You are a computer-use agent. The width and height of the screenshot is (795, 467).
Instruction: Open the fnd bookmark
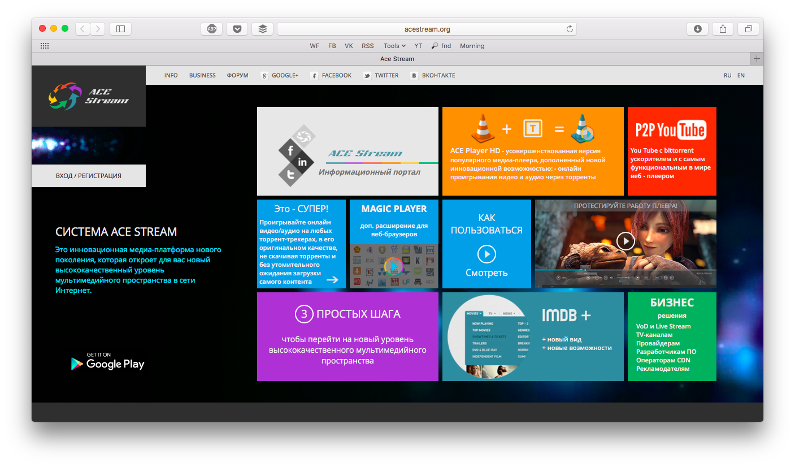click(441, 46)
